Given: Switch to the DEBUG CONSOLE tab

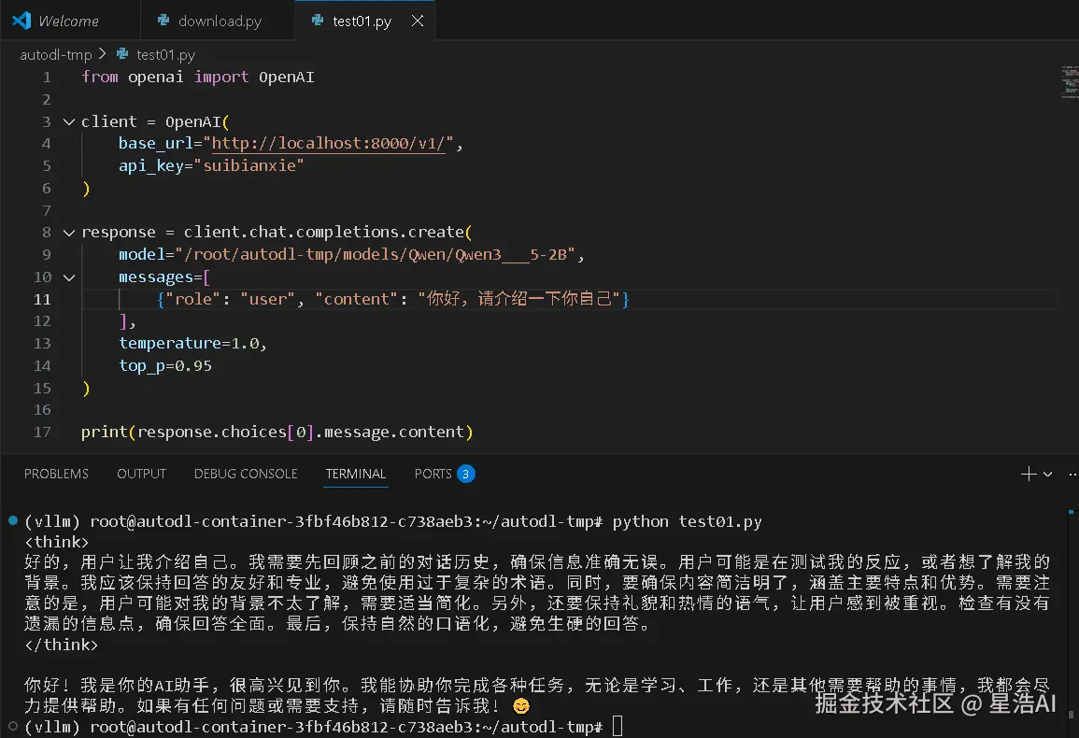Looking at the screenshot, I should click(x=246, y=474).
